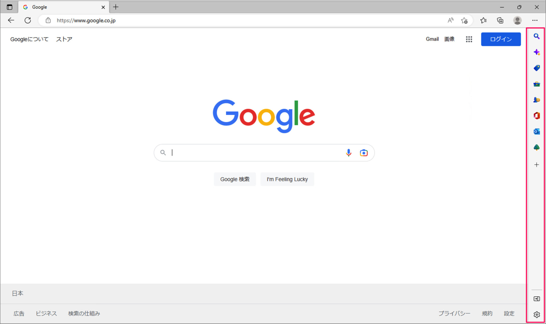The height and width of the screenshot is (324, 546).
Task: Open the Outlook icon in sidebar
Action: 537,132
